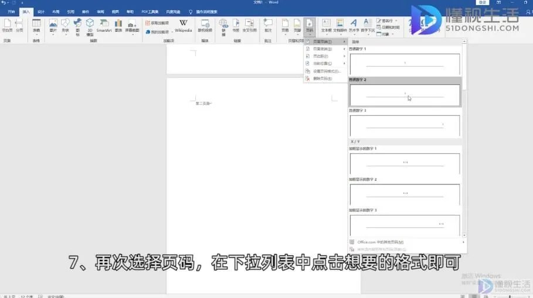The height and width of the screenshot is (298, 533).
Task: Open the PDF工具集 tab
Action: [150, 12]
